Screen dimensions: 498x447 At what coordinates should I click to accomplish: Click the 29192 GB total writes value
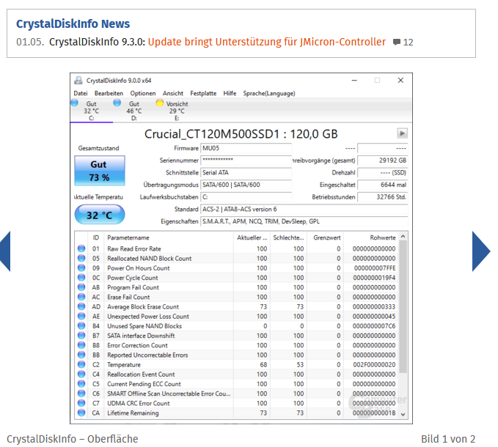tap(382, 160)
